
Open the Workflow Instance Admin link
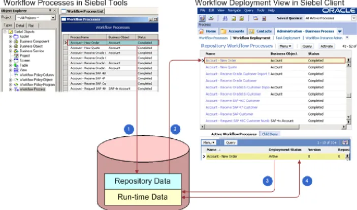[x=324, y=38]
